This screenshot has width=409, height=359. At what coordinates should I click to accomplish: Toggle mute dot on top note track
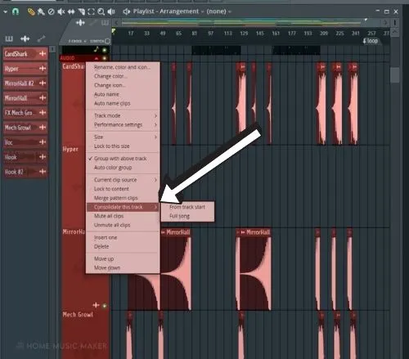[105, 50]
